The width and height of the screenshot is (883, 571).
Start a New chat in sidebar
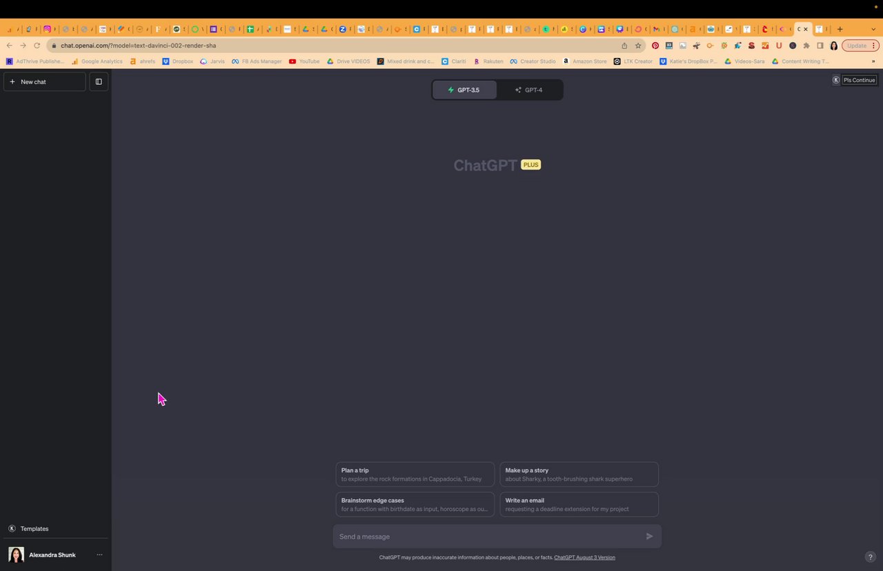click(x=44, y=81)
